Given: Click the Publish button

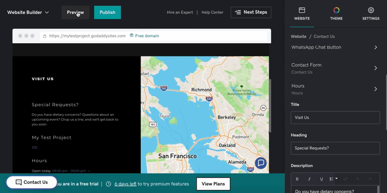Looking at the screenshot, I should 107,12.
